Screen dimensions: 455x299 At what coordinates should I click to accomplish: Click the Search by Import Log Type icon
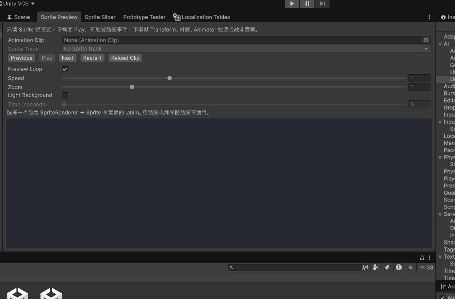pyautogui.click(x=399, y=268)
